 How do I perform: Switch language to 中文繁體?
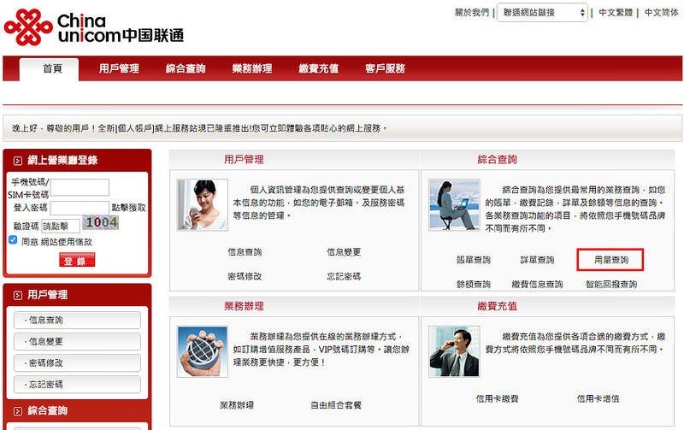point(616,13)
